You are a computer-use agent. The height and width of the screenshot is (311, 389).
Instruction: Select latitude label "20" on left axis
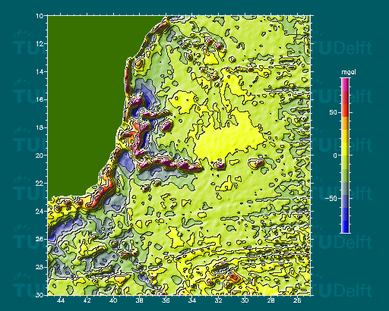pyautogui.click(x=40, y=155)
